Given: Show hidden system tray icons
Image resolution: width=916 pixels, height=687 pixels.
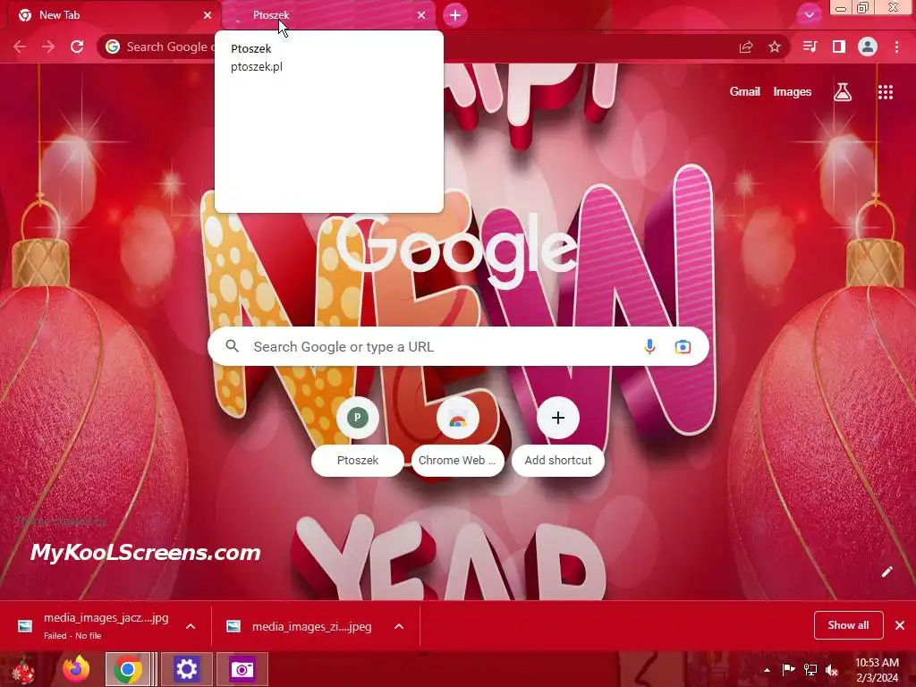Looking at the screenshot, I should 767,670.
